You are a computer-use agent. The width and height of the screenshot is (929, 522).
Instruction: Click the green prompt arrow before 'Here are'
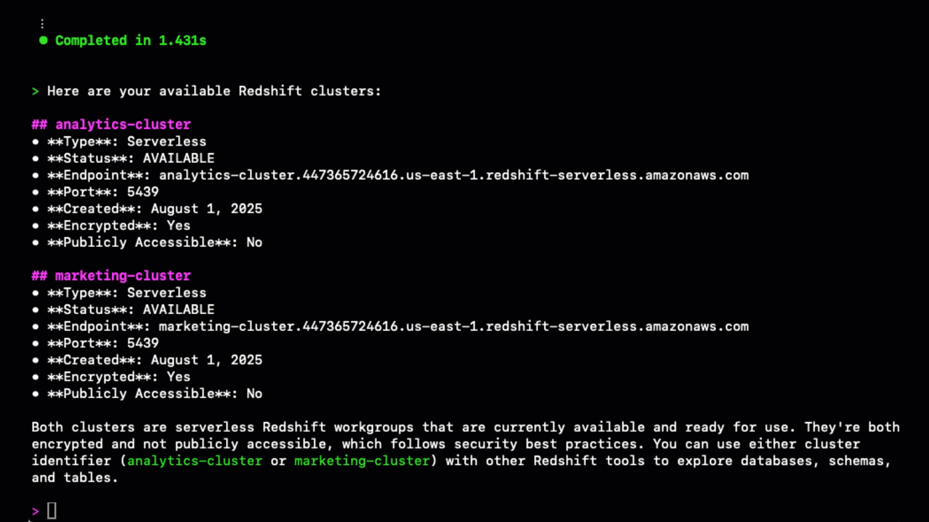tap(35, 91)
